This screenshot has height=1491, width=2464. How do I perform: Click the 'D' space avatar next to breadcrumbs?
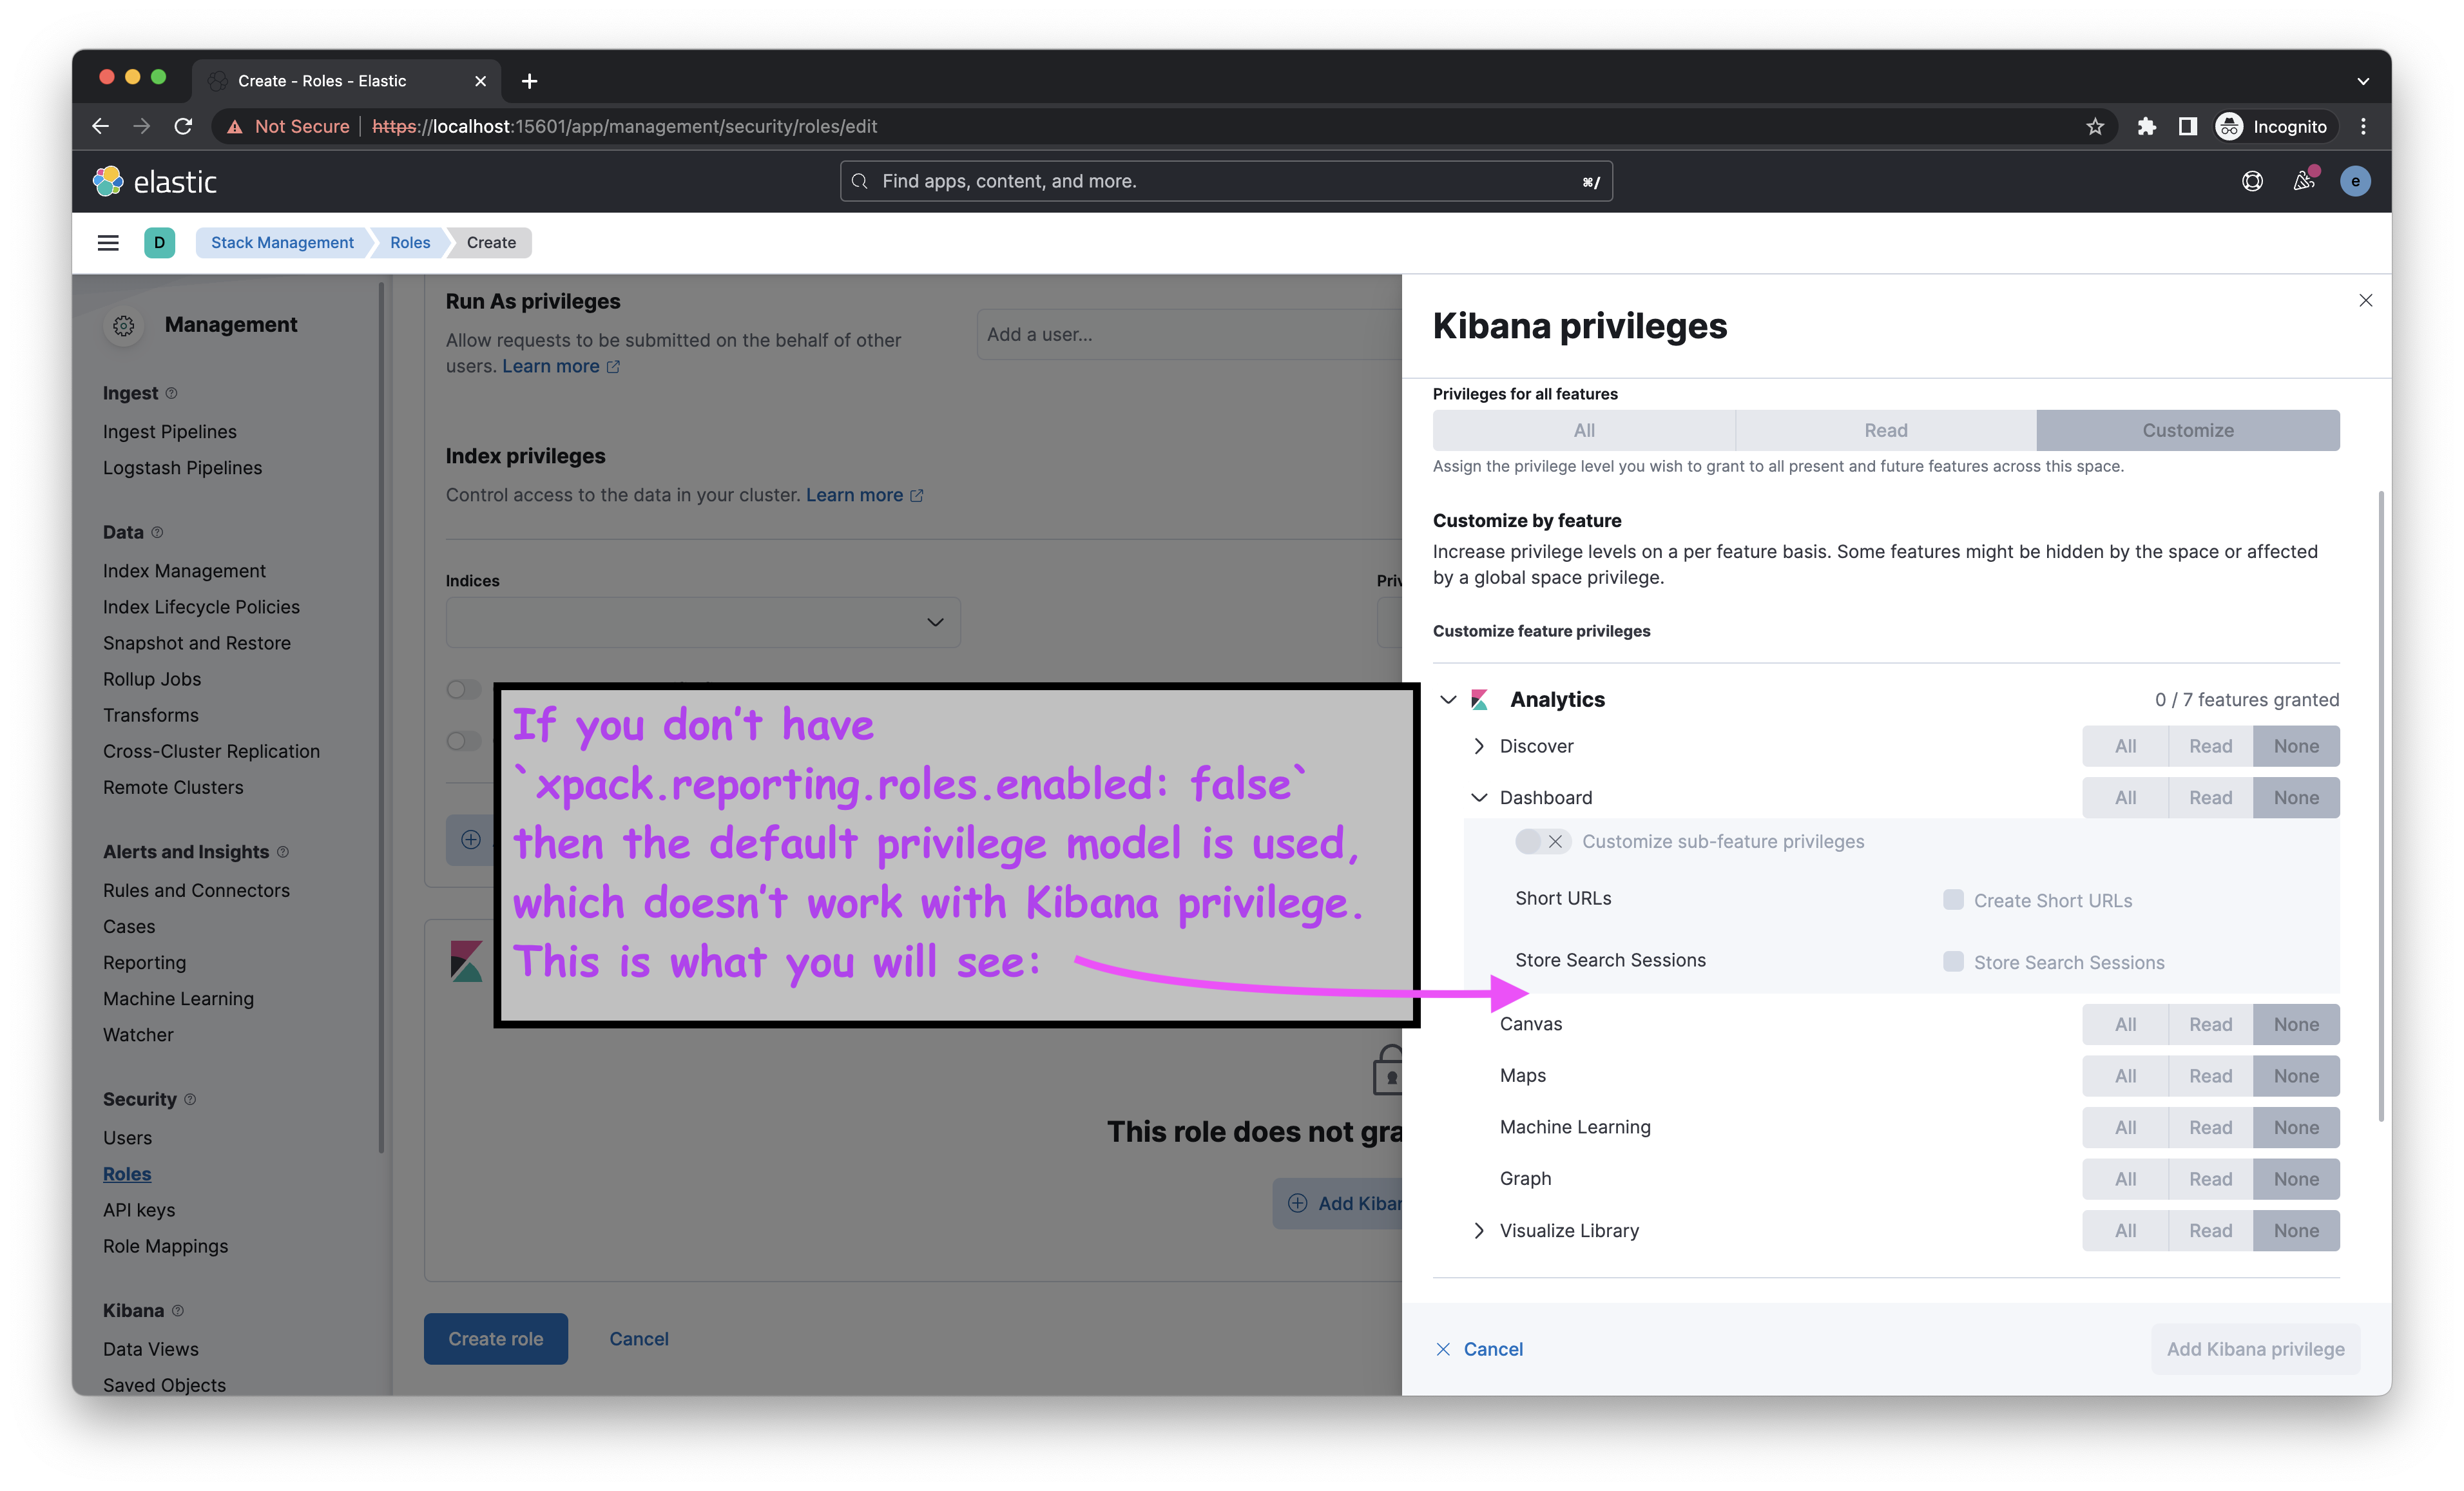tap(159, 242)
